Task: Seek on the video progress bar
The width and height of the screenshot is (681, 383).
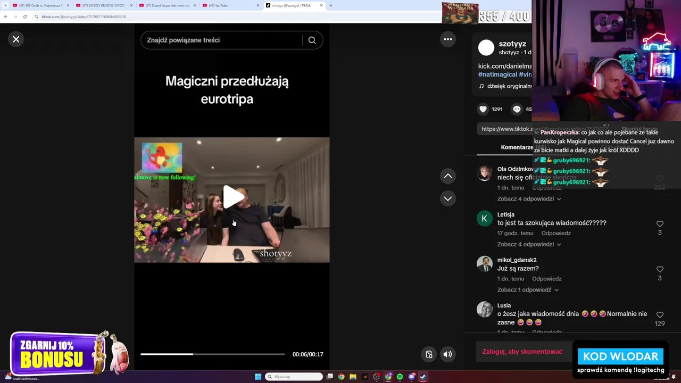Action: pos(213,354)
